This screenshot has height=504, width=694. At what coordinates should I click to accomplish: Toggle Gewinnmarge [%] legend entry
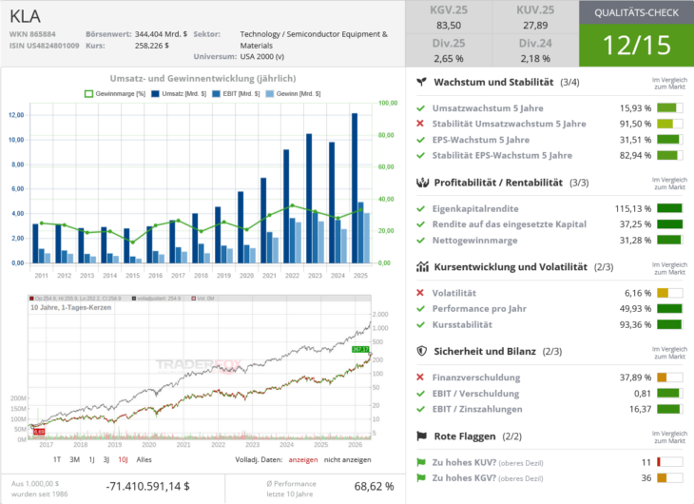(115, 94)
